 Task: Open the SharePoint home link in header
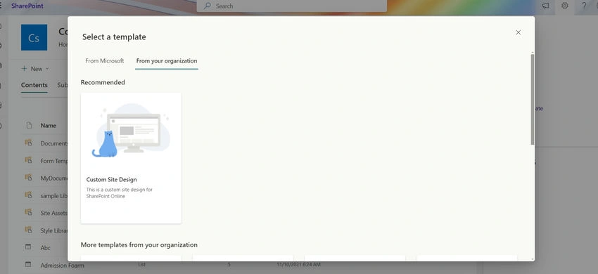(27, 6)
